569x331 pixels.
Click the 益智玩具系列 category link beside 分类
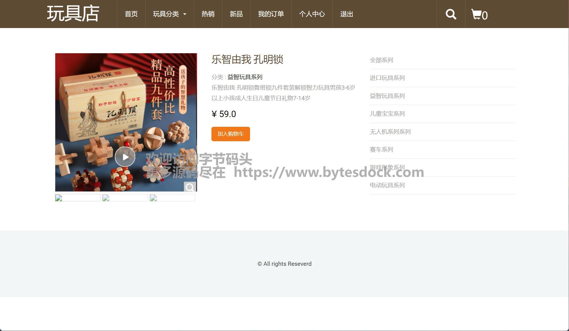pos(245,77)
